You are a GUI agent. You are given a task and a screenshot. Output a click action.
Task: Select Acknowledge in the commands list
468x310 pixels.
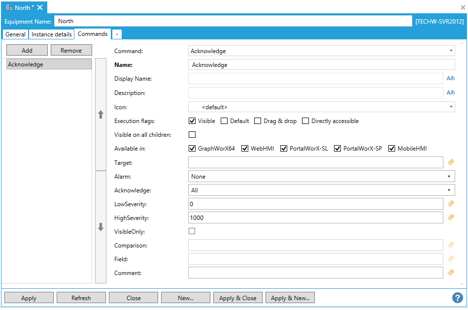click(x=49, y=64)
